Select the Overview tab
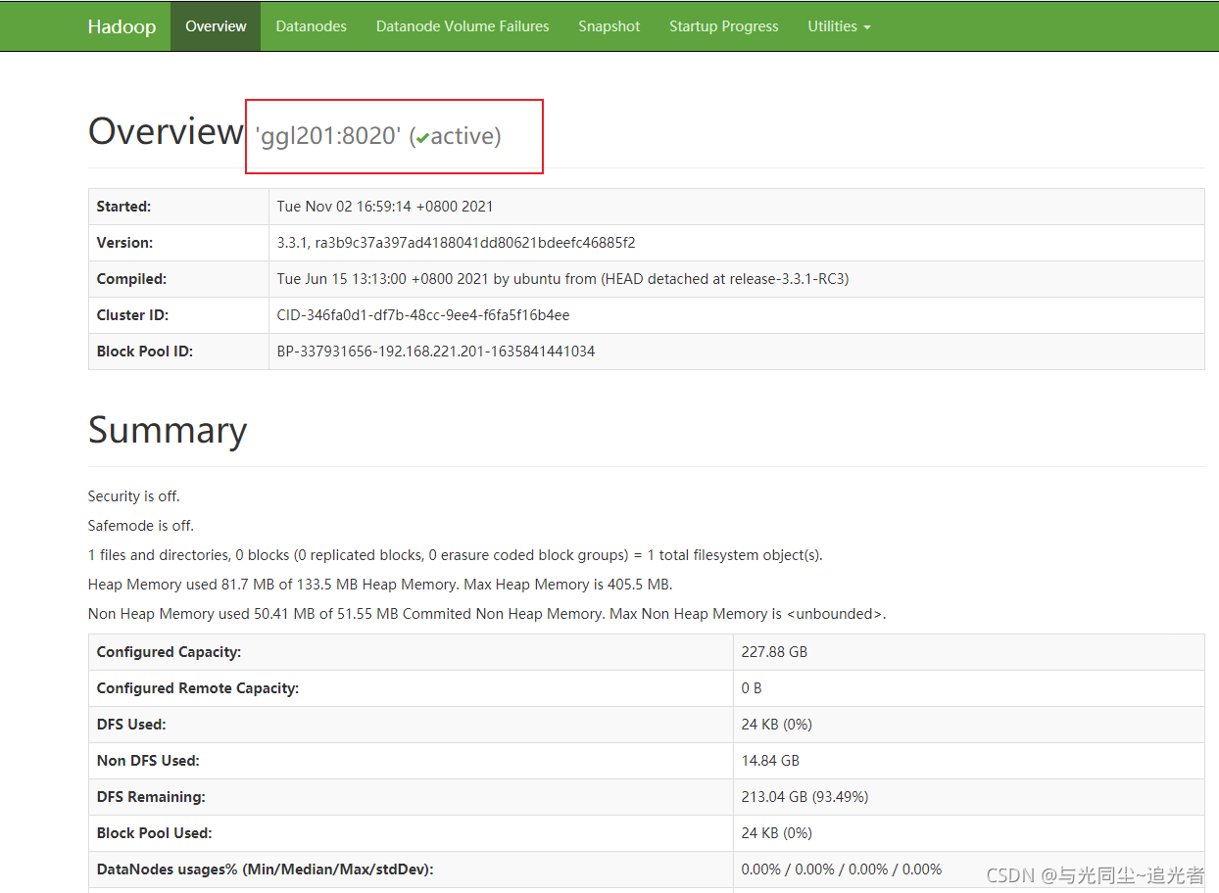Screen dimensions: 1219x893 coord(216,26)
